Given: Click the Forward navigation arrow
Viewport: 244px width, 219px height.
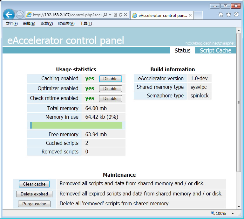Looking at the screenshot, I should tap(20, 15).
